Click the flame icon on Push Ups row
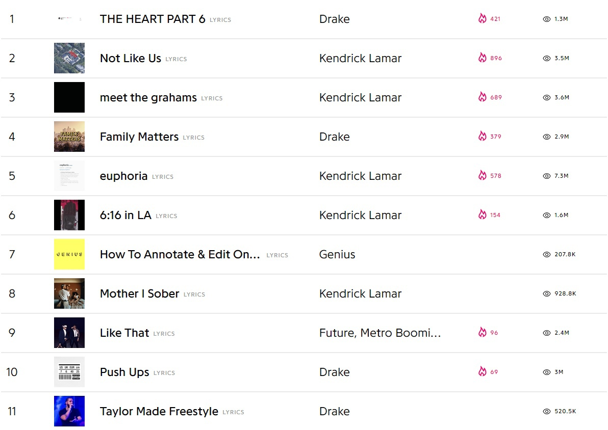This screenshot has height=430, width=608. 482,372
